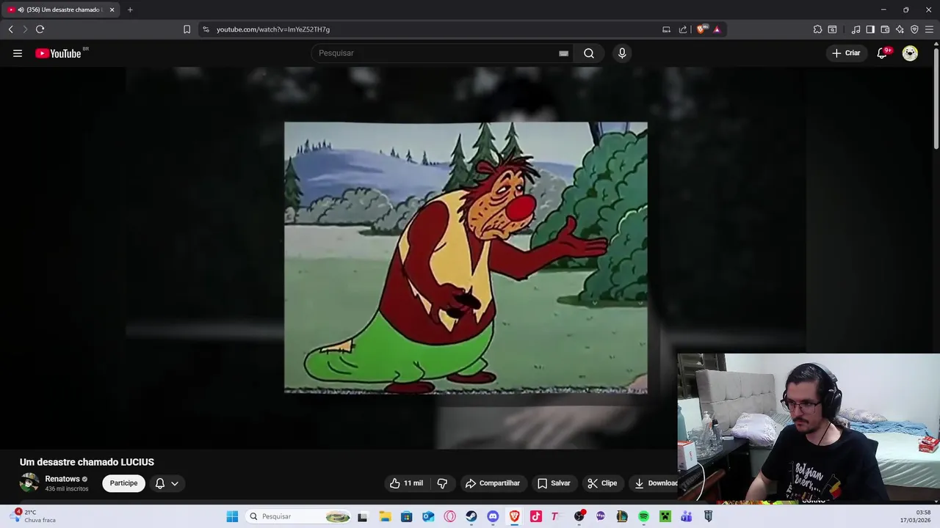The height and width of the screenshot is (528, 940).
Task: Open Brave Rewards triangle icon
Action: pos(717,29)
